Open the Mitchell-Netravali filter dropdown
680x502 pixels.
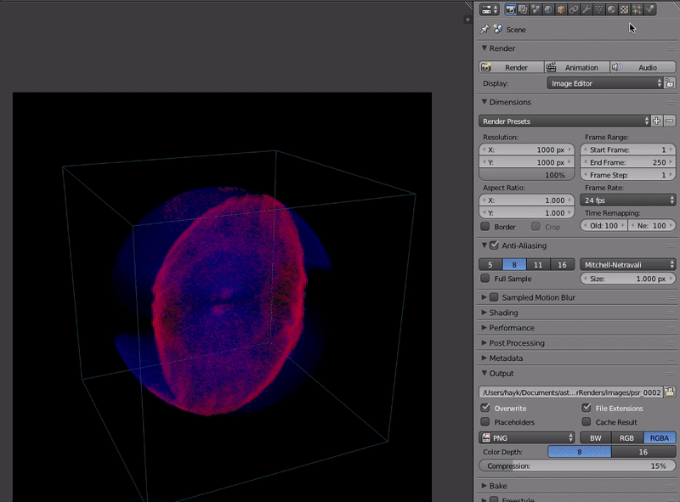coord(628,264)
